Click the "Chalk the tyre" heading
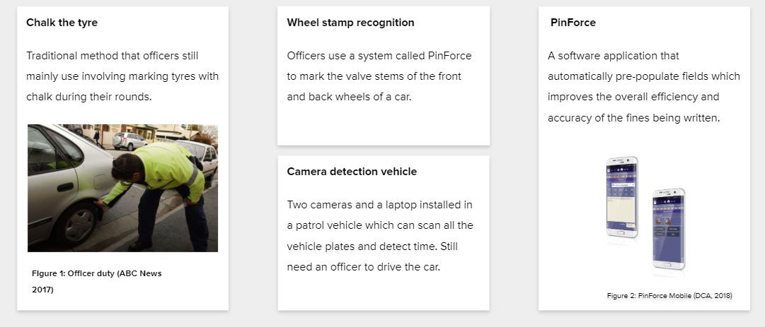This screenshot has width=765, height=327. [x=62, y=23]
